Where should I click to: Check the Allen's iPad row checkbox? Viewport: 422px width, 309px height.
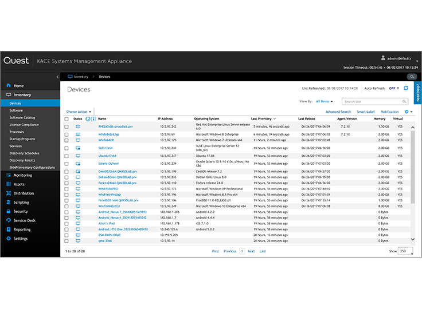point(67,224)
